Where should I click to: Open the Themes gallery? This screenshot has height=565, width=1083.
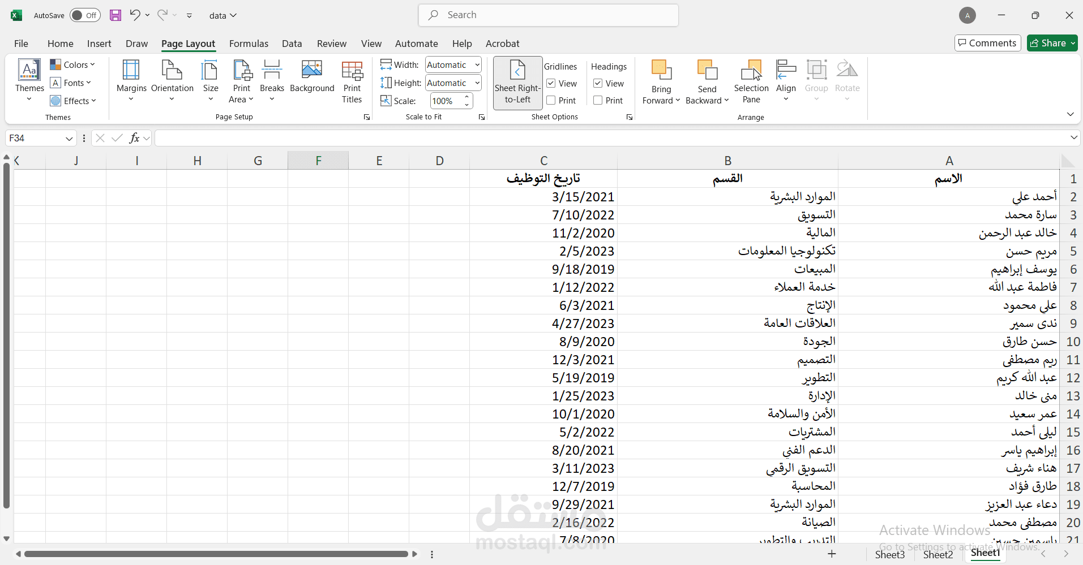click(29, 81)
